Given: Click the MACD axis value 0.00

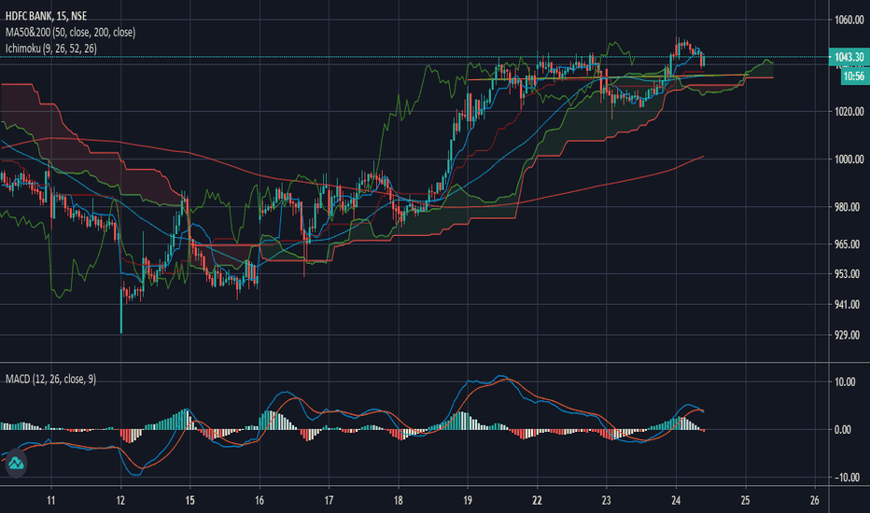Looking at the screenshot, I should pos(842,430).
